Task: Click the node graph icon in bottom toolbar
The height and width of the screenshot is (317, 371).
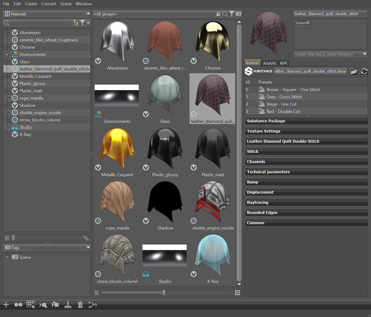Action: click(93, 305)
